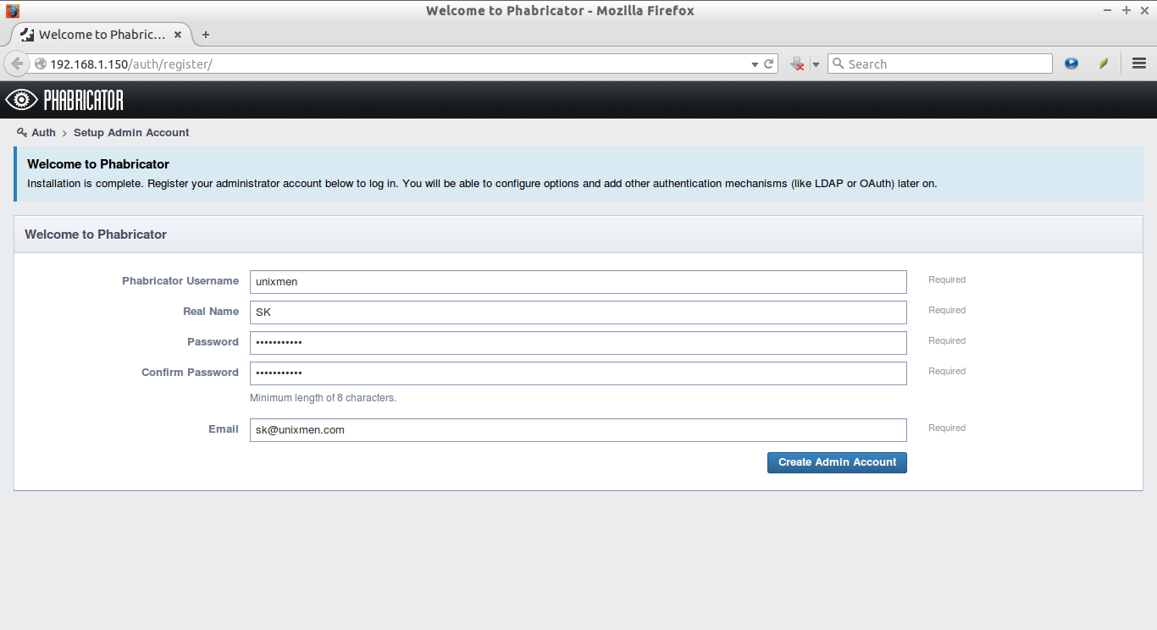Click Setup Admin Account breadcrumb

131,133
